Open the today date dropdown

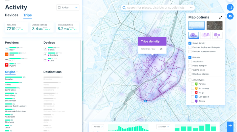[68, 7]
